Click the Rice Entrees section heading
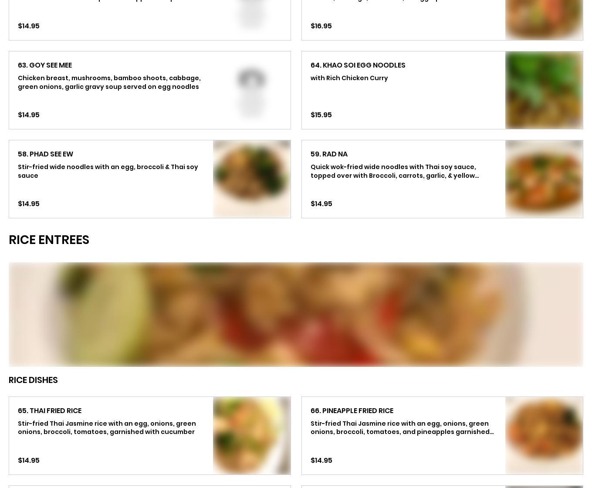This screenshot has height=488, width=592. coord(49,240)
